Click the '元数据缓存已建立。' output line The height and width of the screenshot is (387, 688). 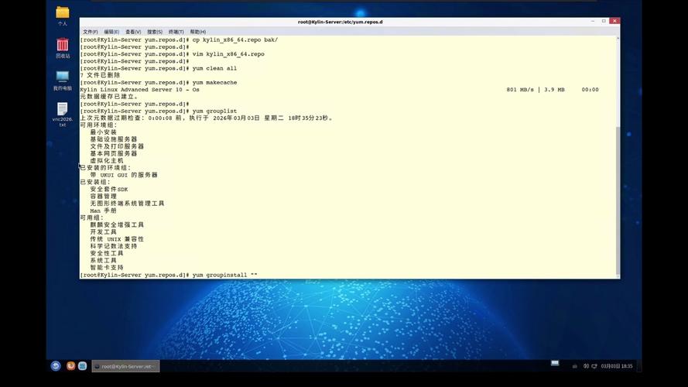[x=109, y=97]
